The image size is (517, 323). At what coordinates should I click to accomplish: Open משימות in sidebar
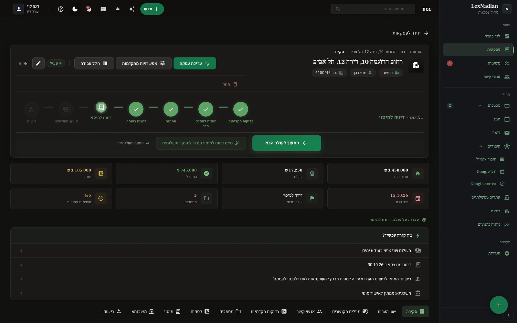(x=478, y=63)
